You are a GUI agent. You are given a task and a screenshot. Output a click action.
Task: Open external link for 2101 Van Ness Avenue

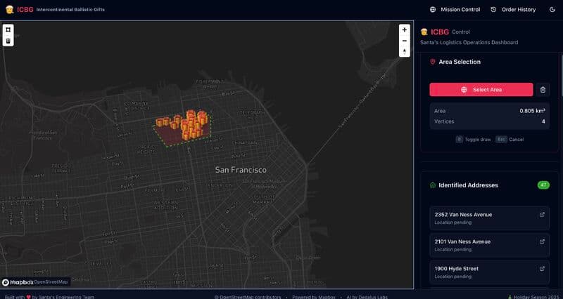[542, 241]
